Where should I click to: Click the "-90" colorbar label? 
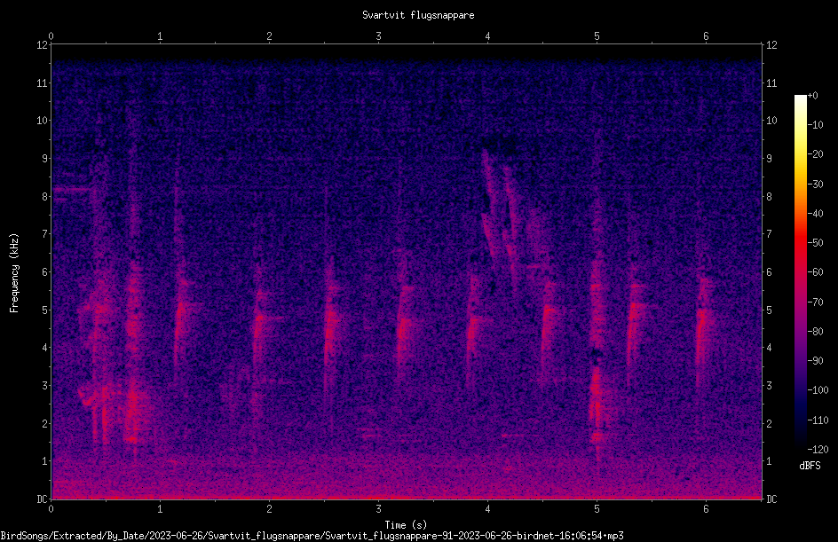[815, 361]
